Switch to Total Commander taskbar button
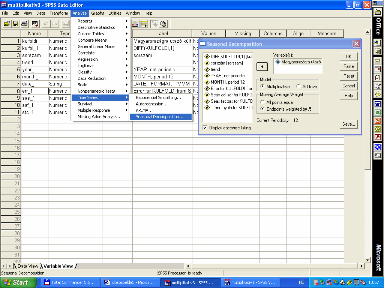This screenshot has height=288, width=384. (70, 282)
